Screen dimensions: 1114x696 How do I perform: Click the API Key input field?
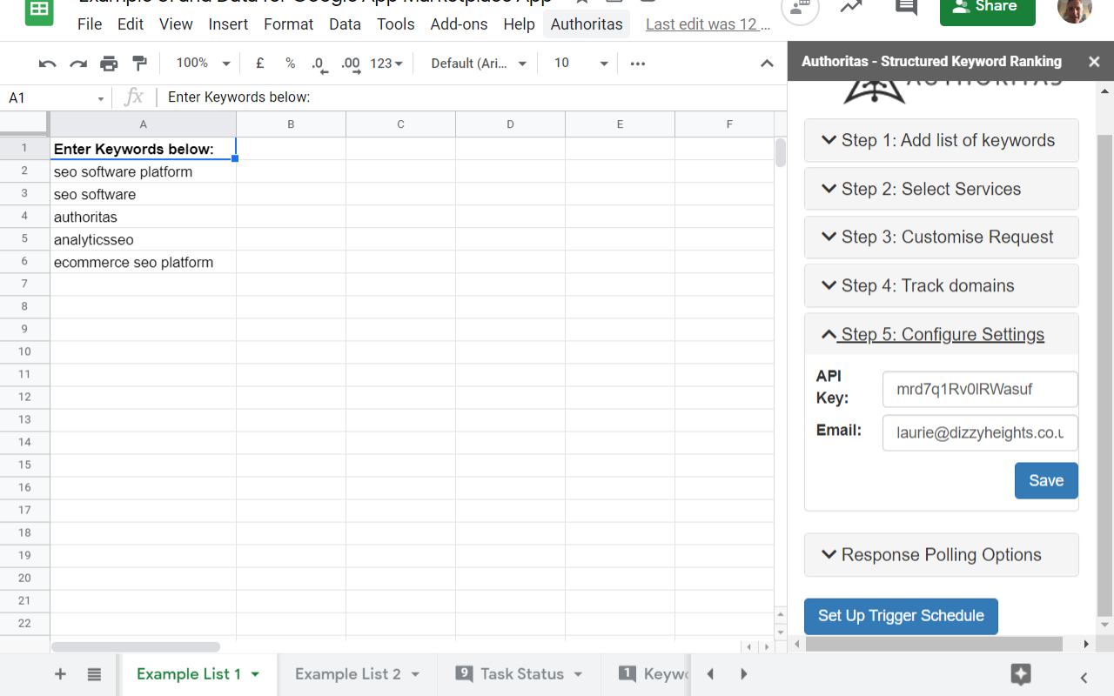pyautogui.click(x=980, y=390)
